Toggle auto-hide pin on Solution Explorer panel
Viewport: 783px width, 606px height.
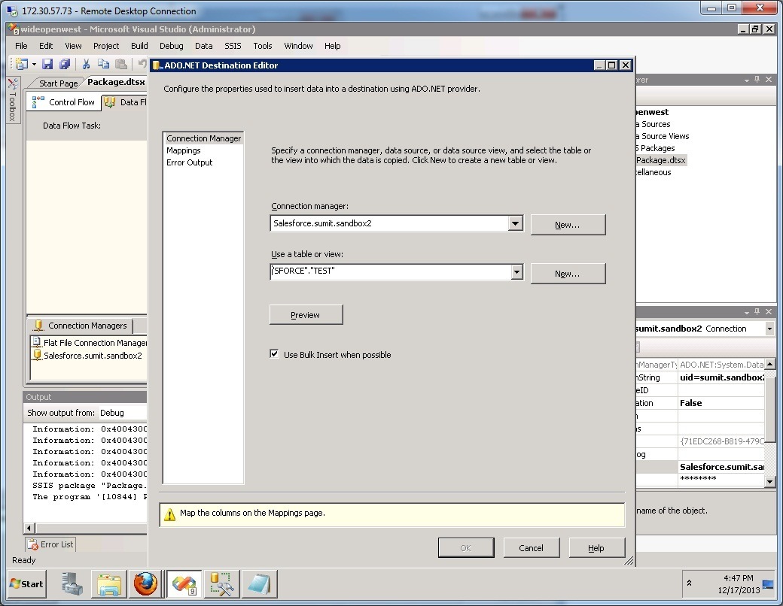(757, 79)
